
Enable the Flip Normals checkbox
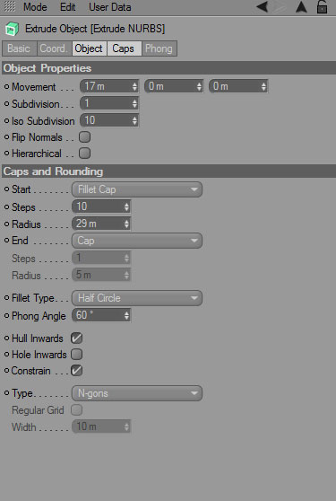point(84,137)
